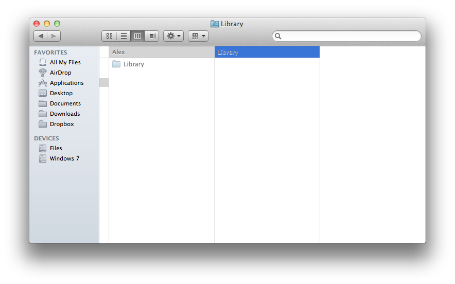Click the Documents folder icon
The width and height of the screenshot is (455, 284).
coord(43,103)
